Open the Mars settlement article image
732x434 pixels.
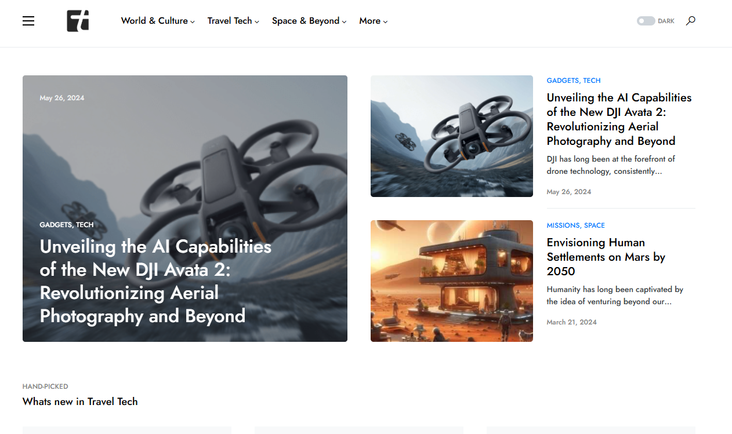pos(451,280)
